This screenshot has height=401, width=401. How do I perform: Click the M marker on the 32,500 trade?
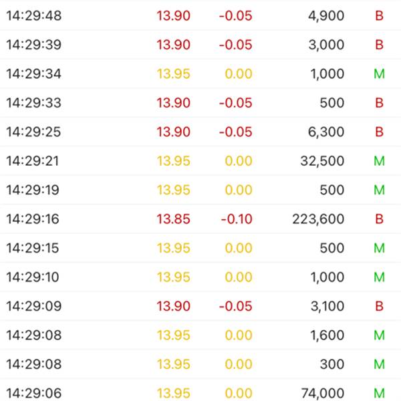379,161
